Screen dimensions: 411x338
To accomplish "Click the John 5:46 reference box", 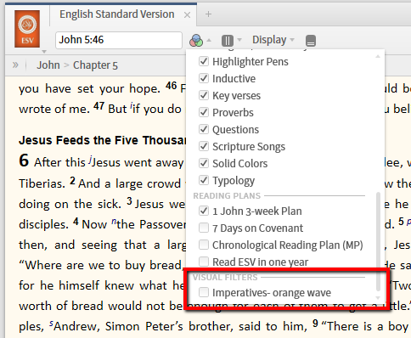I will point(119,40).
